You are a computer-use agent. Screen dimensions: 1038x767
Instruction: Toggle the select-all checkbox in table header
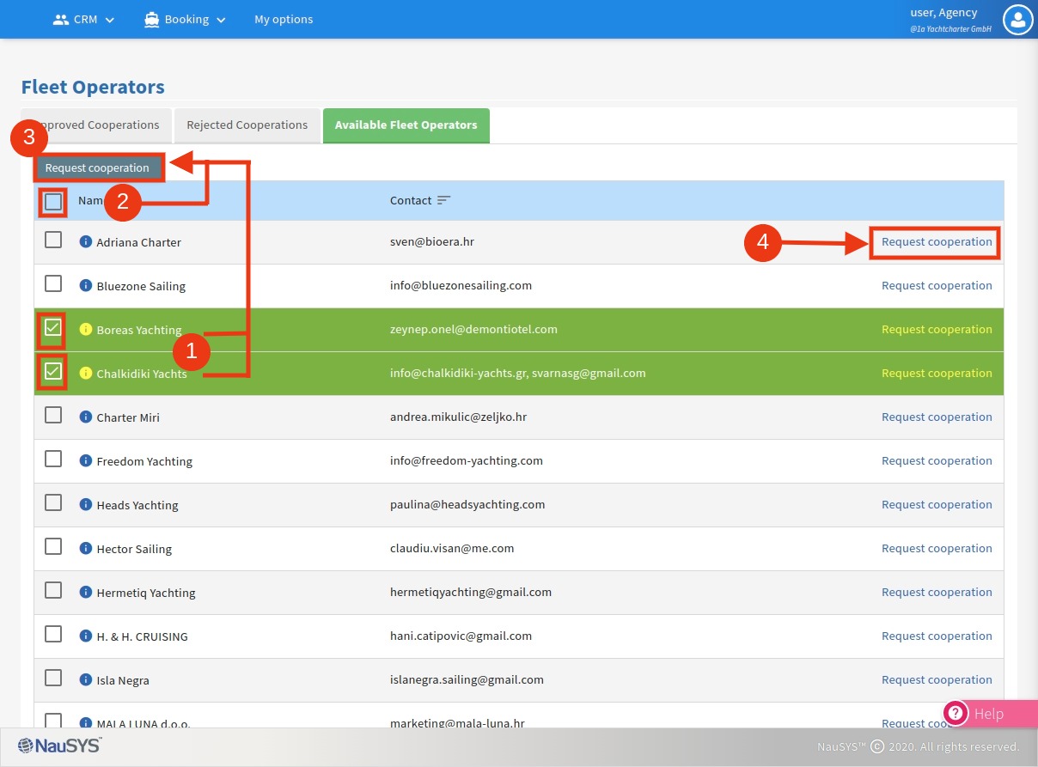coord(53,202)
